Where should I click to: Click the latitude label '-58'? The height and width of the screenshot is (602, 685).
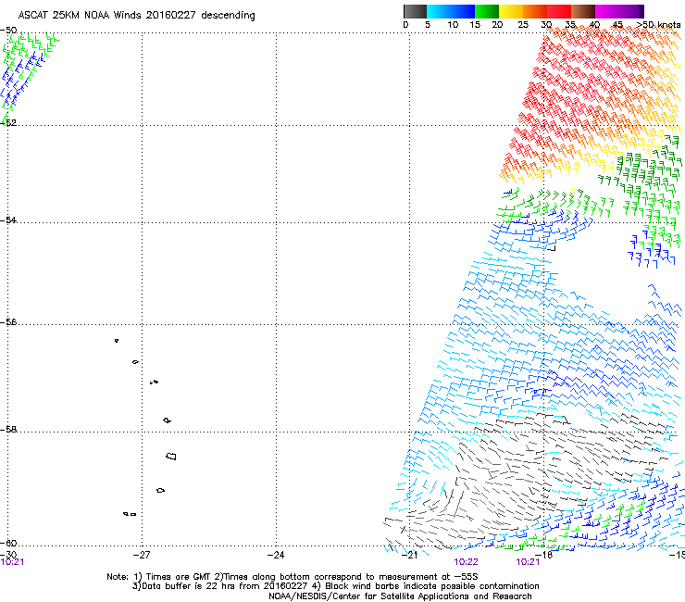tap(8, 430)
